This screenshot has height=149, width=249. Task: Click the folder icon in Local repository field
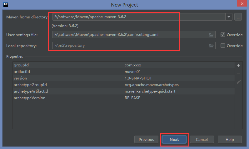(211, 46)
